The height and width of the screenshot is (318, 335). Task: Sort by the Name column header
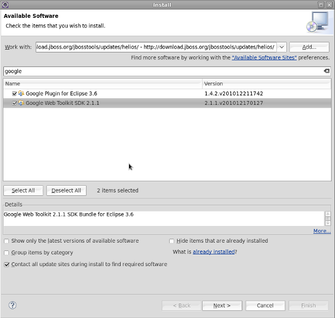pos(103,84)
